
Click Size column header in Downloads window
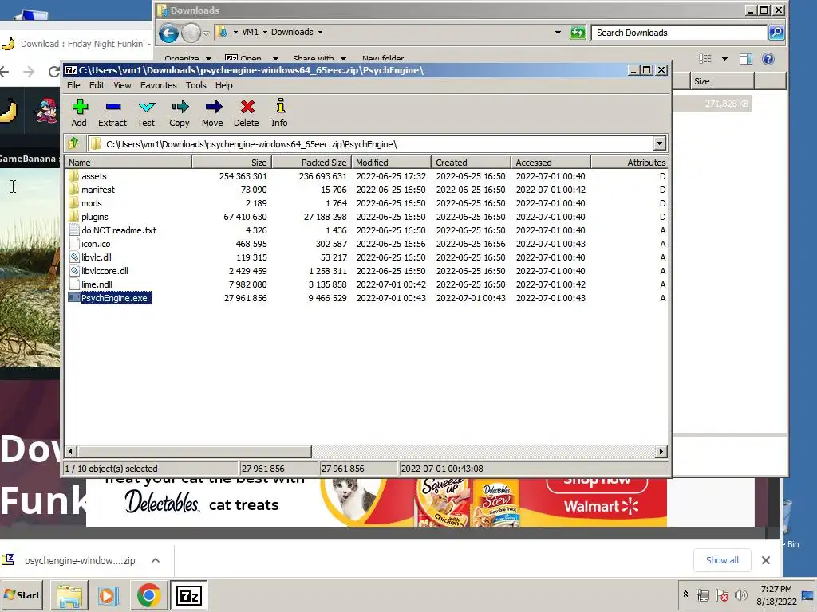tap(721, 81)
